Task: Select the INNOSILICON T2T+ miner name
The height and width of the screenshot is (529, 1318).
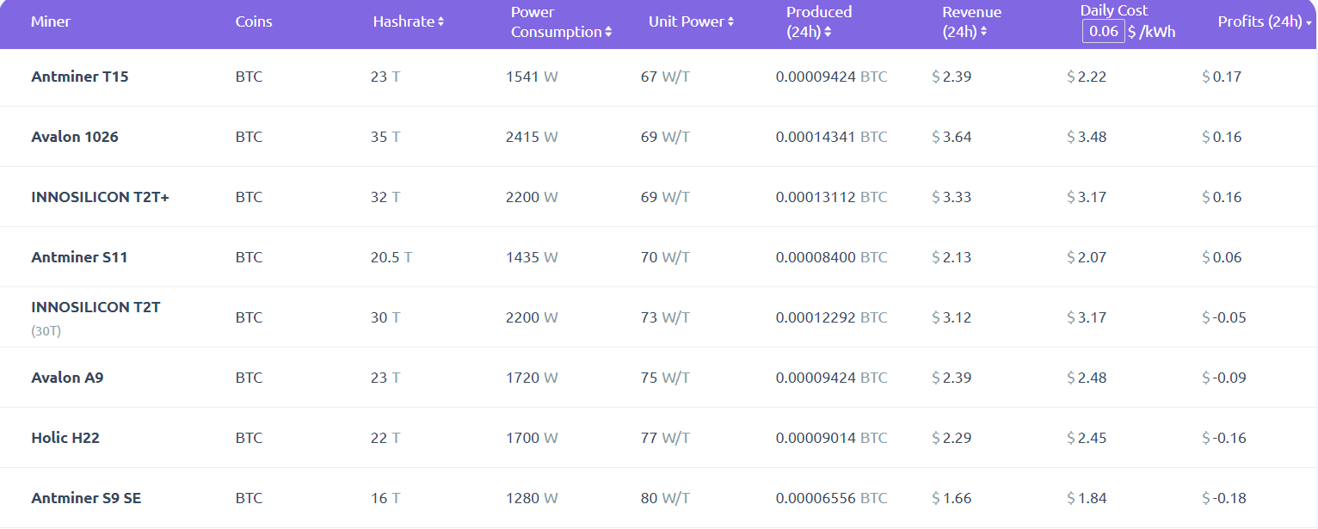Action: click(x=100, y=197)
